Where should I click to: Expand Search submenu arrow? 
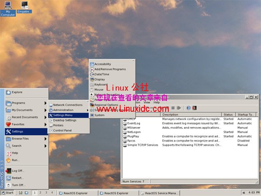point(45,146)
